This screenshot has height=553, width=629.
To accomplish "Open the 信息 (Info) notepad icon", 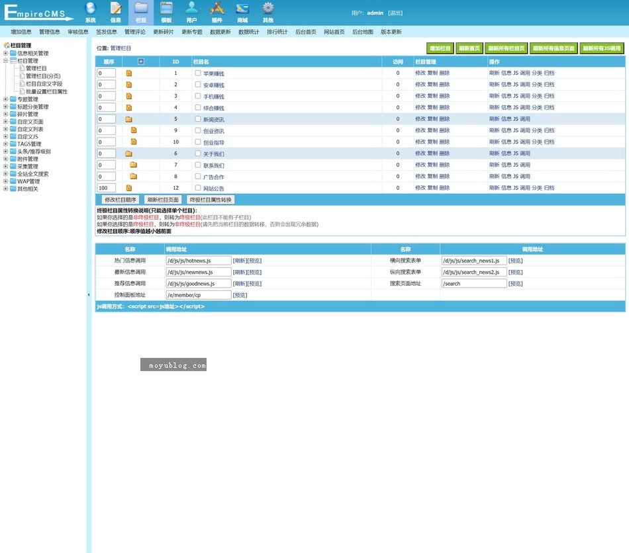I will click(x=116, y=9).
